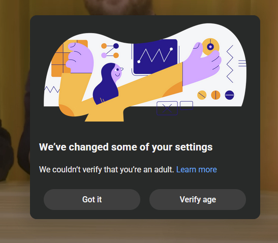Click the "We've changed some of your settings" heading
278x243 pixels.
126,147
